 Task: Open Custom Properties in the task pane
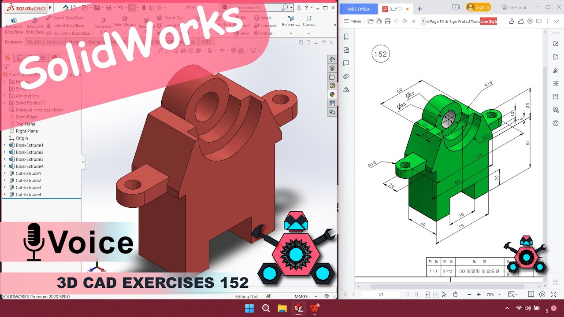coord(332,103)
